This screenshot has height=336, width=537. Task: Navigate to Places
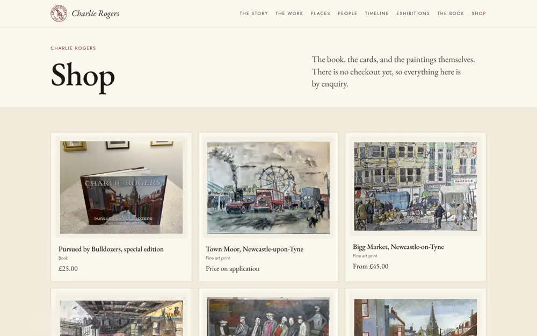tap(320, 13)
